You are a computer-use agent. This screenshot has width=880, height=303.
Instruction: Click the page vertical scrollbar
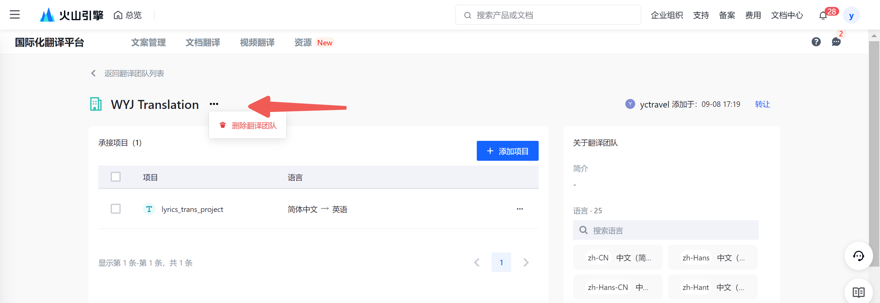pos(874,137)
